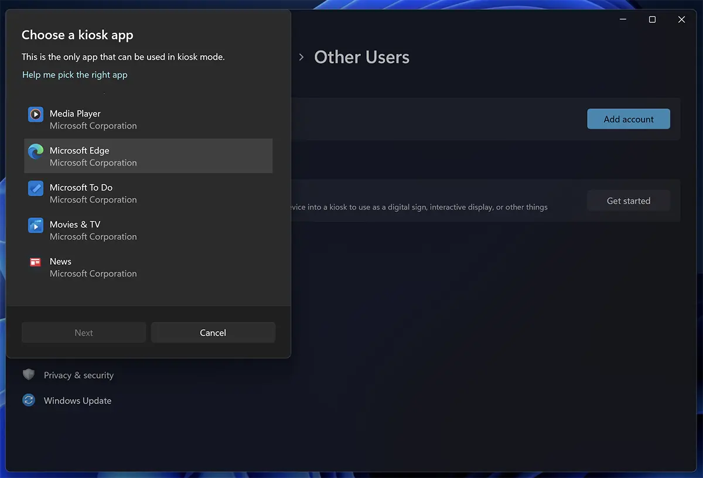Choose the Microsoft Edge icon
Screen dimensions: 703x478
[36, 151]
